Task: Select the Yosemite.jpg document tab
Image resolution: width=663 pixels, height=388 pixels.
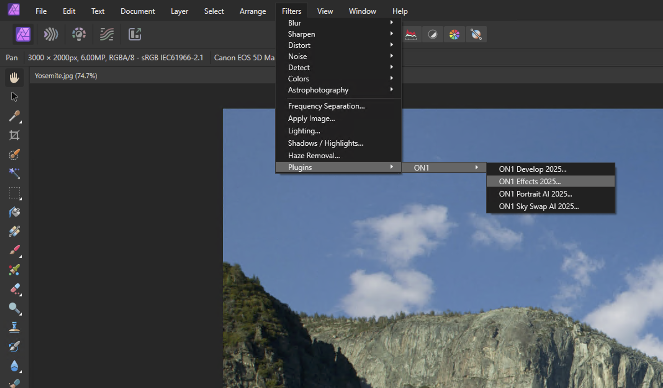Action: [x=66, y=76]
